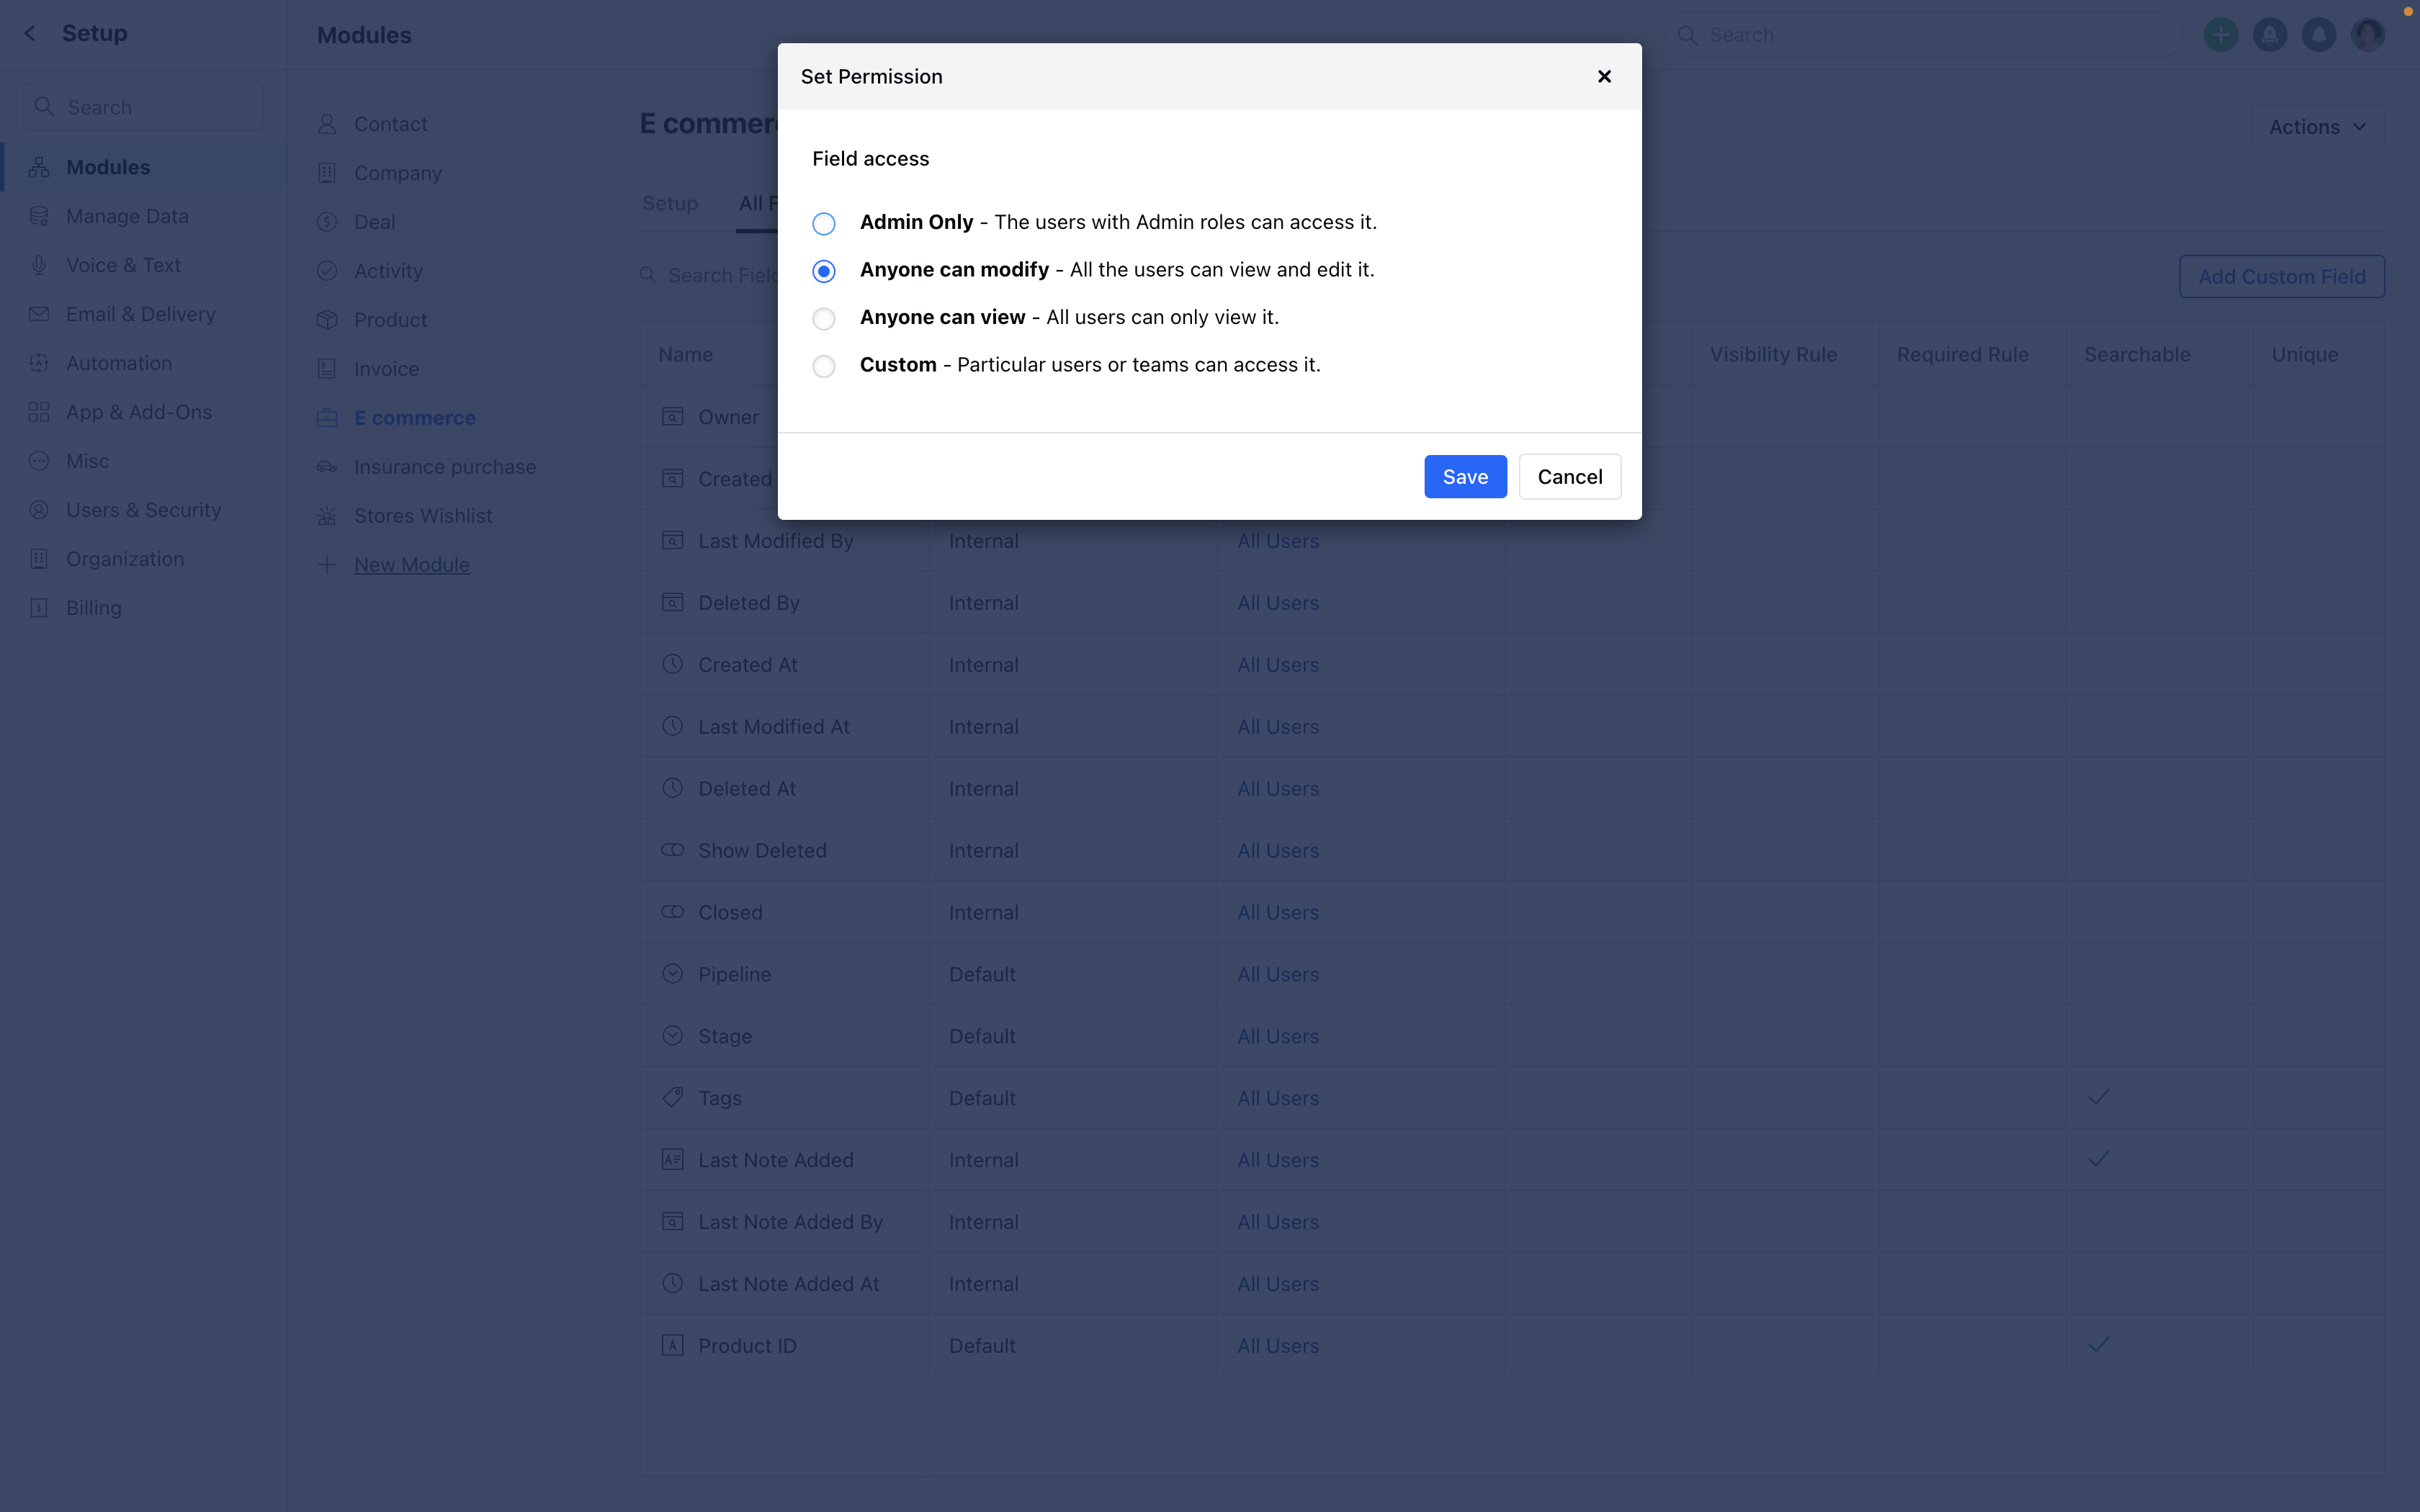Click Add Custom Field button

(2281, 277)
